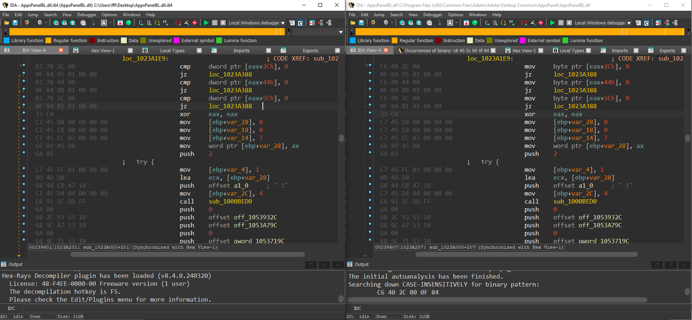This screenshot has width=692, height=320.
Task: Close the Local Types tab in the left window
Action: coord(199,50)
